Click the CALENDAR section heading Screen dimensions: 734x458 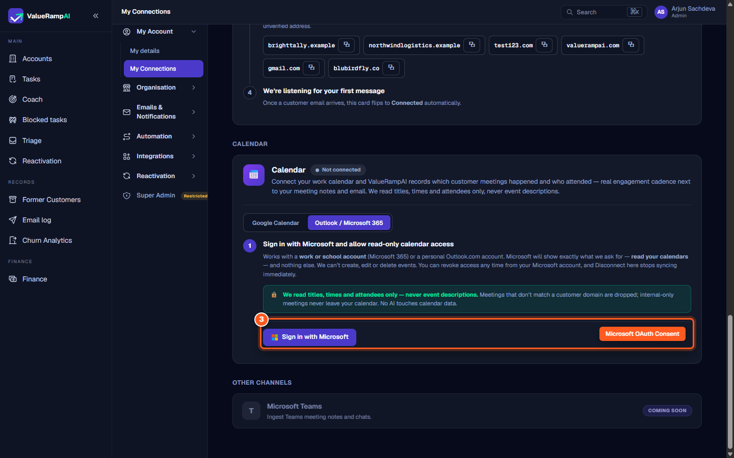pyautogui.click(x=250, y=144)
